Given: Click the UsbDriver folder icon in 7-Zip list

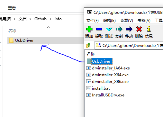Looking at the screenshot, I should click(89, 61).
